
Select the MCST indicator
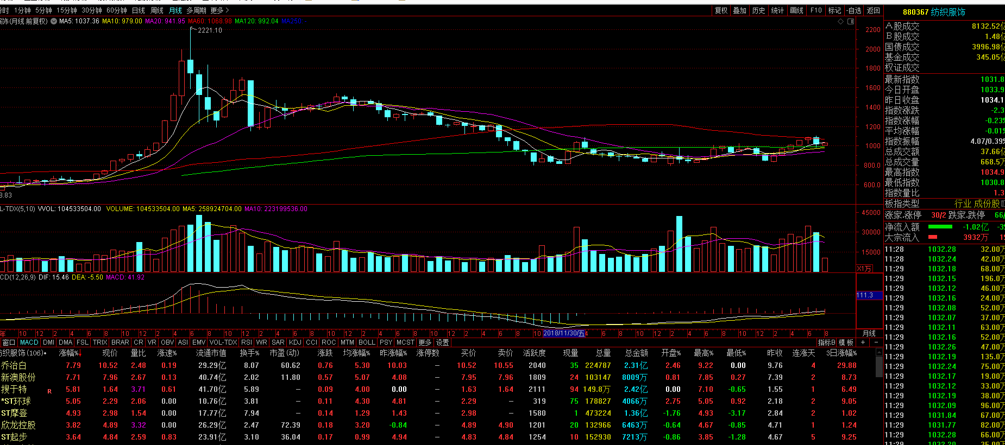405,342
